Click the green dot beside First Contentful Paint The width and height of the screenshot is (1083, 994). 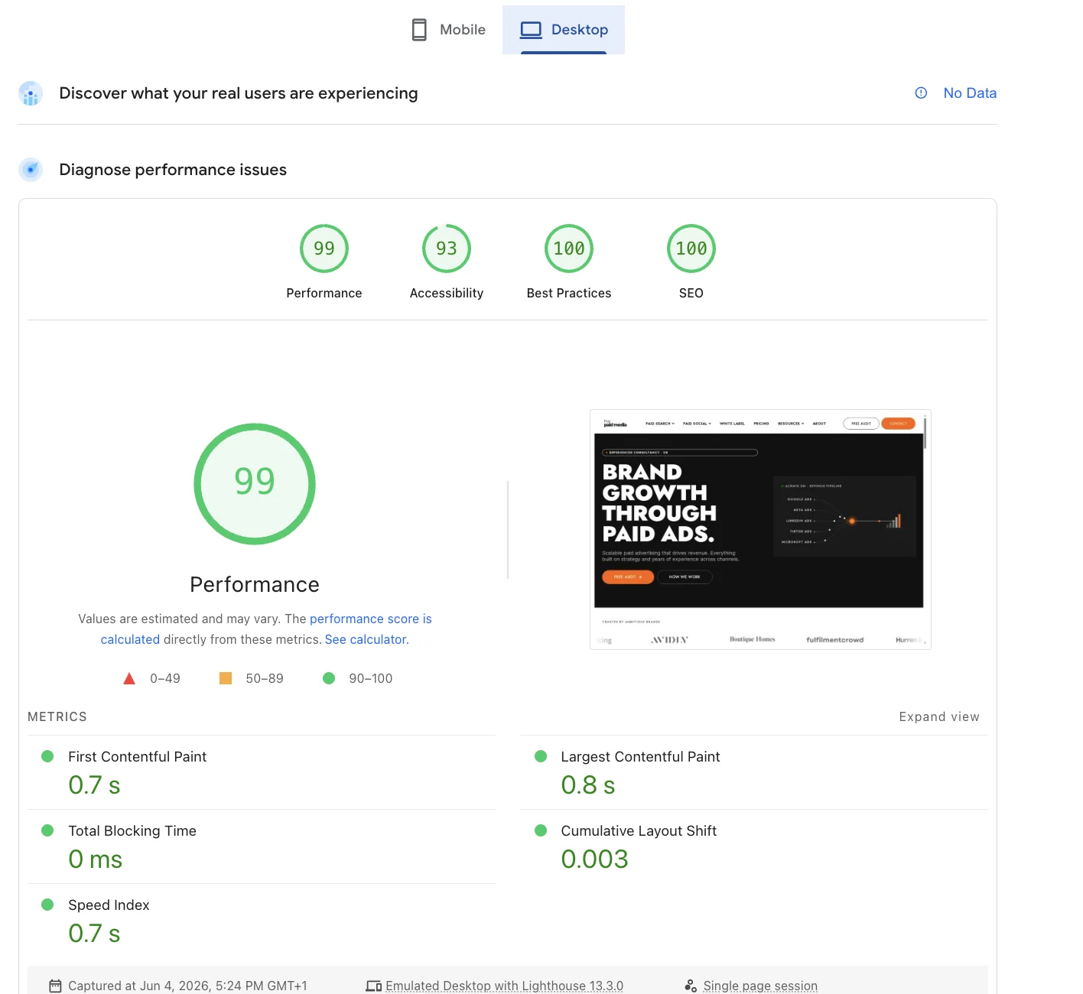pyautogui.click(x=47, y=756)
